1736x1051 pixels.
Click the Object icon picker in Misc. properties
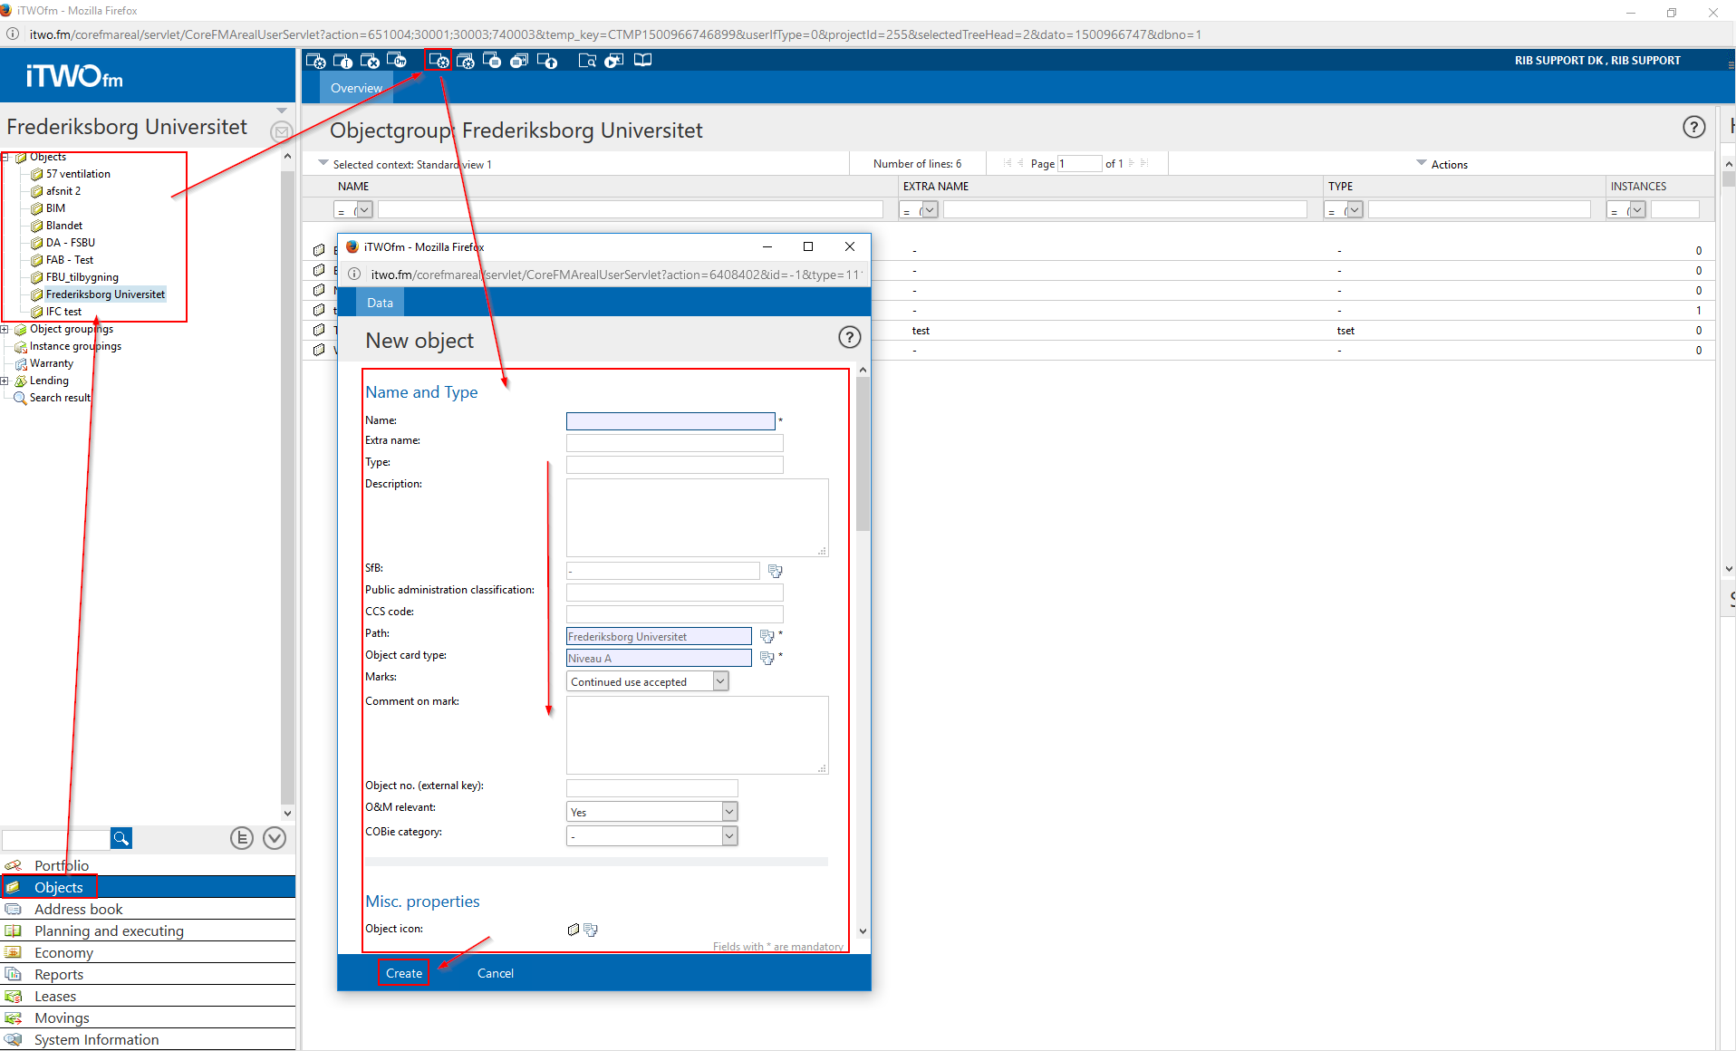point(591,930)
